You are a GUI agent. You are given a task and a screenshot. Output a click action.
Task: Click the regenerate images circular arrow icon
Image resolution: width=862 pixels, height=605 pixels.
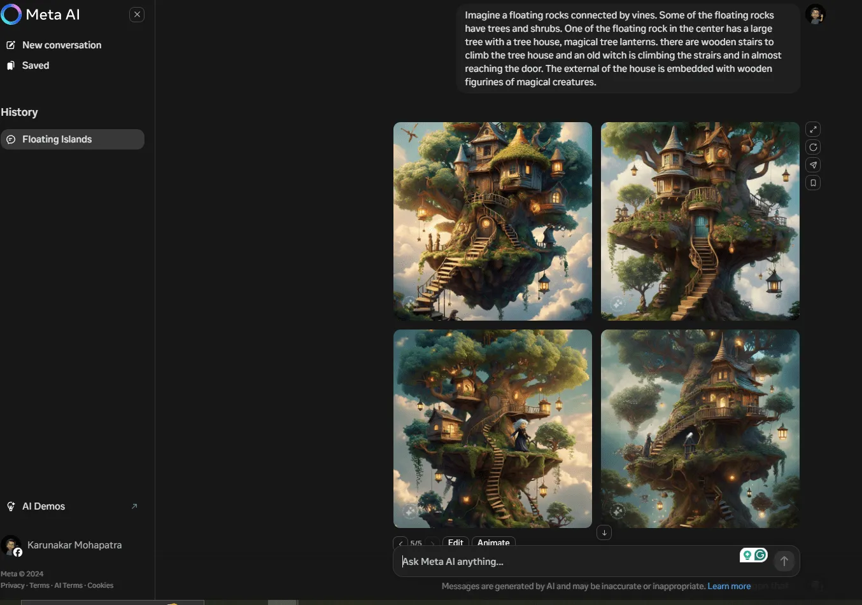click(813, 147)
